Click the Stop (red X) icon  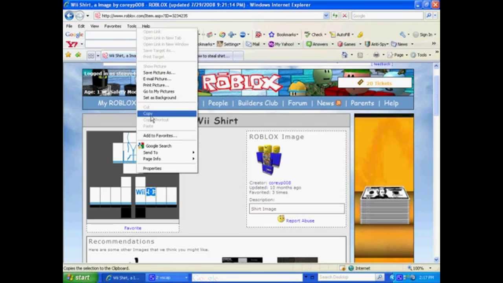tap(345, 16)
